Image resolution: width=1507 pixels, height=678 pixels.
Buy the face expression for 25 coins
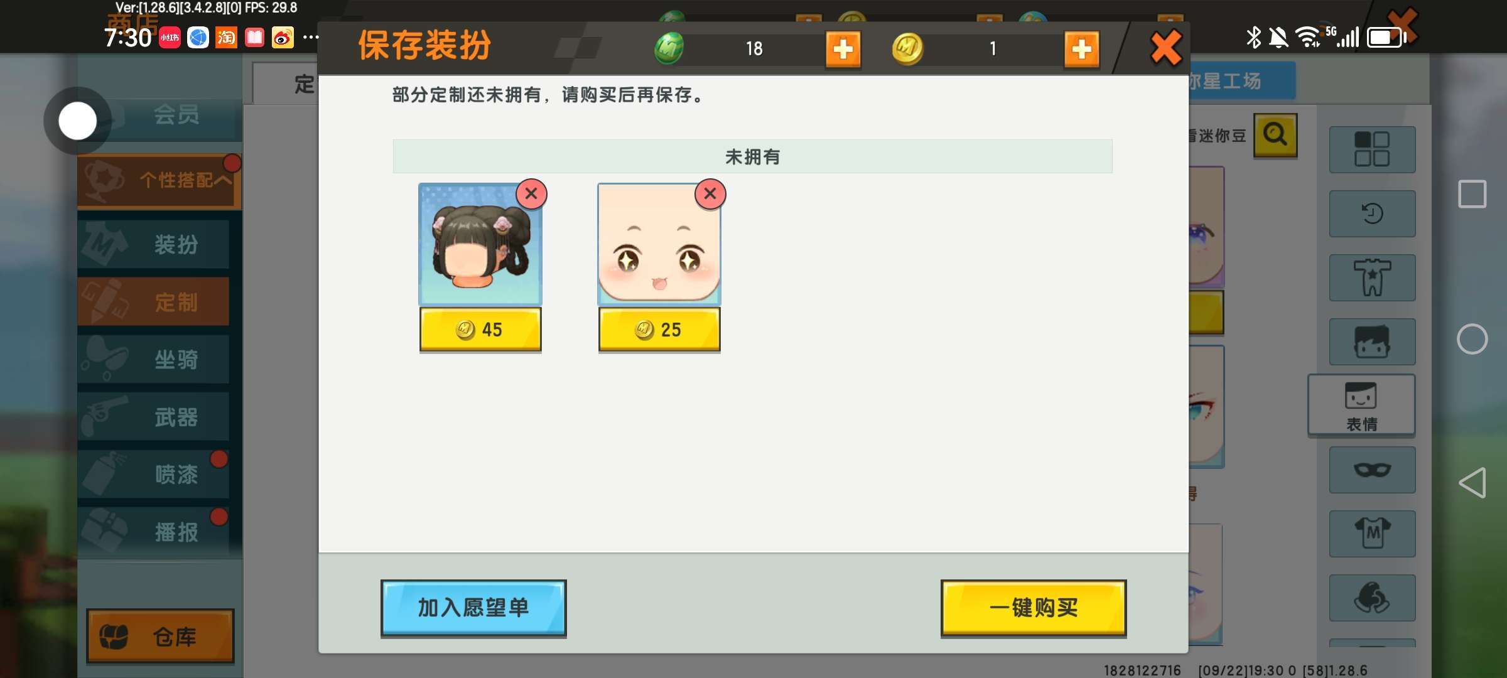pos(659,330)
